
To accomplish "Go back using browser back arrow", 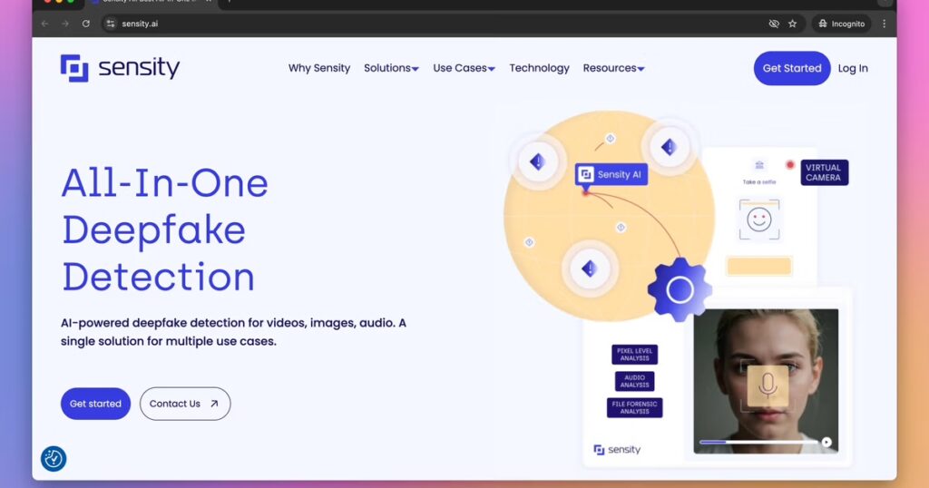I will 45,24.
